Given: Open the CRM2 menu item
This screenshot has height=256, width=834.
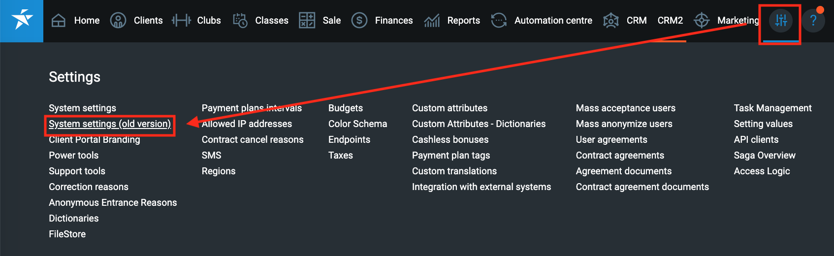Looking at the screenshot, I should [670, 21].
